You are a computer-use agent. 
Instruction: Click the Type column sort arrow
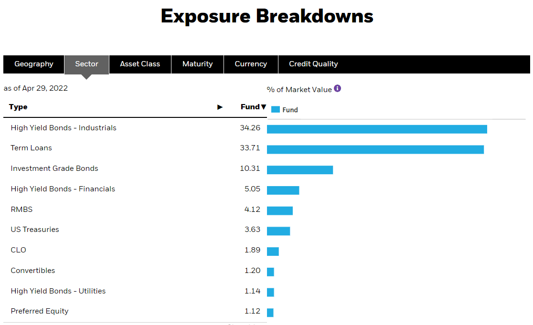[x=220, y=107]
